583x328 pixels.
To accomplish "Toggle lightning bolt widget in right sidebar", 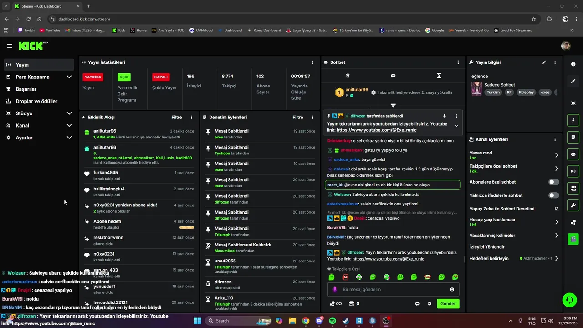I will tap(573, 120).
